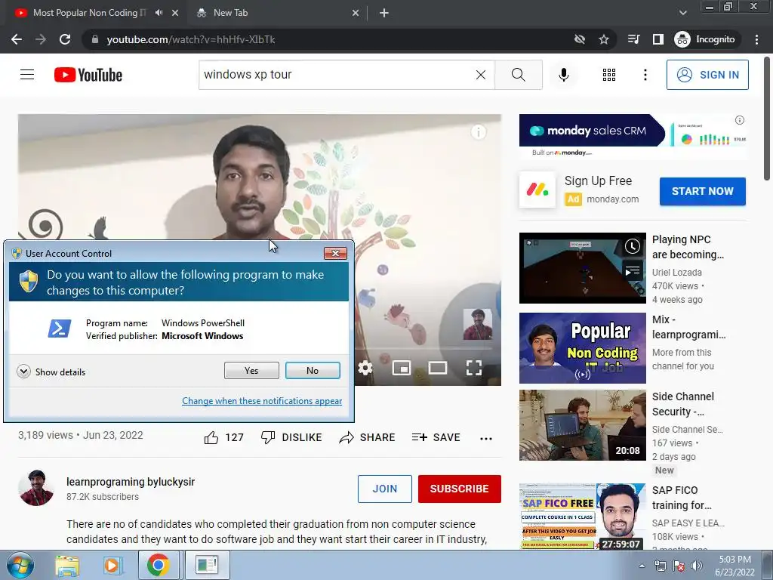The width and height of the screenshot is (773, 580).
Task: Close the New Tab tab
Action: (356, 13)
